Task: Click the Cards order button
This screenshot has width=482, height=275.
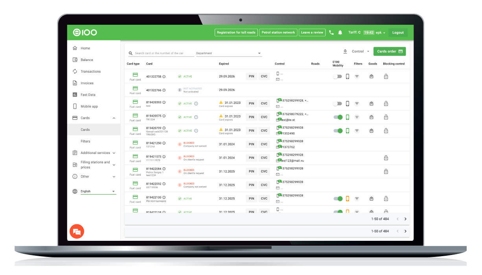Action: pos(389,51)
